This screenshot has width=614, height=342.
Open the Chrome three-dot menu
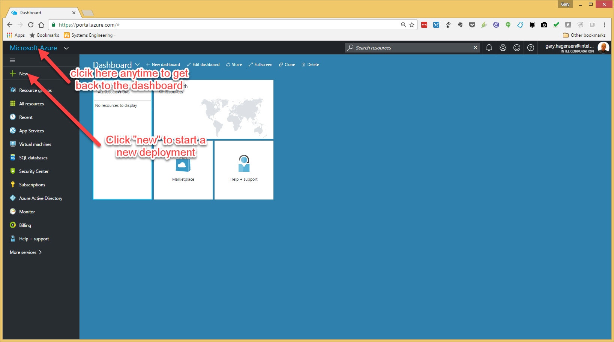click(604, 25)
